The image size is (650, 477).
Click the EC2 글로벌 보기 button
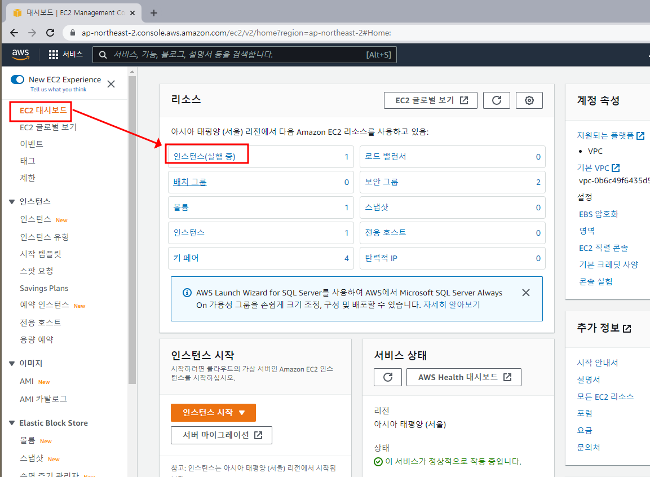pos(430,100)
